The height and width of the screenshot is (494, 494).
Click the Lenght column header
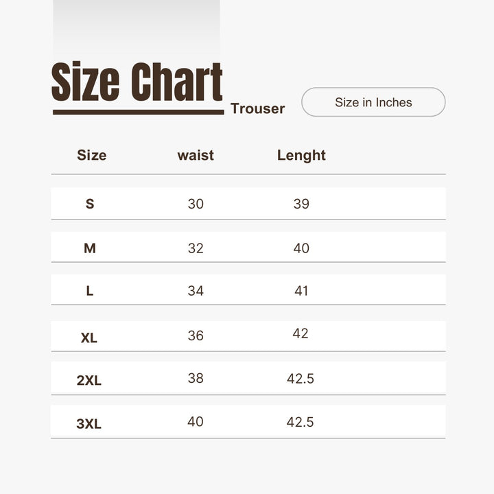(301, 156)
